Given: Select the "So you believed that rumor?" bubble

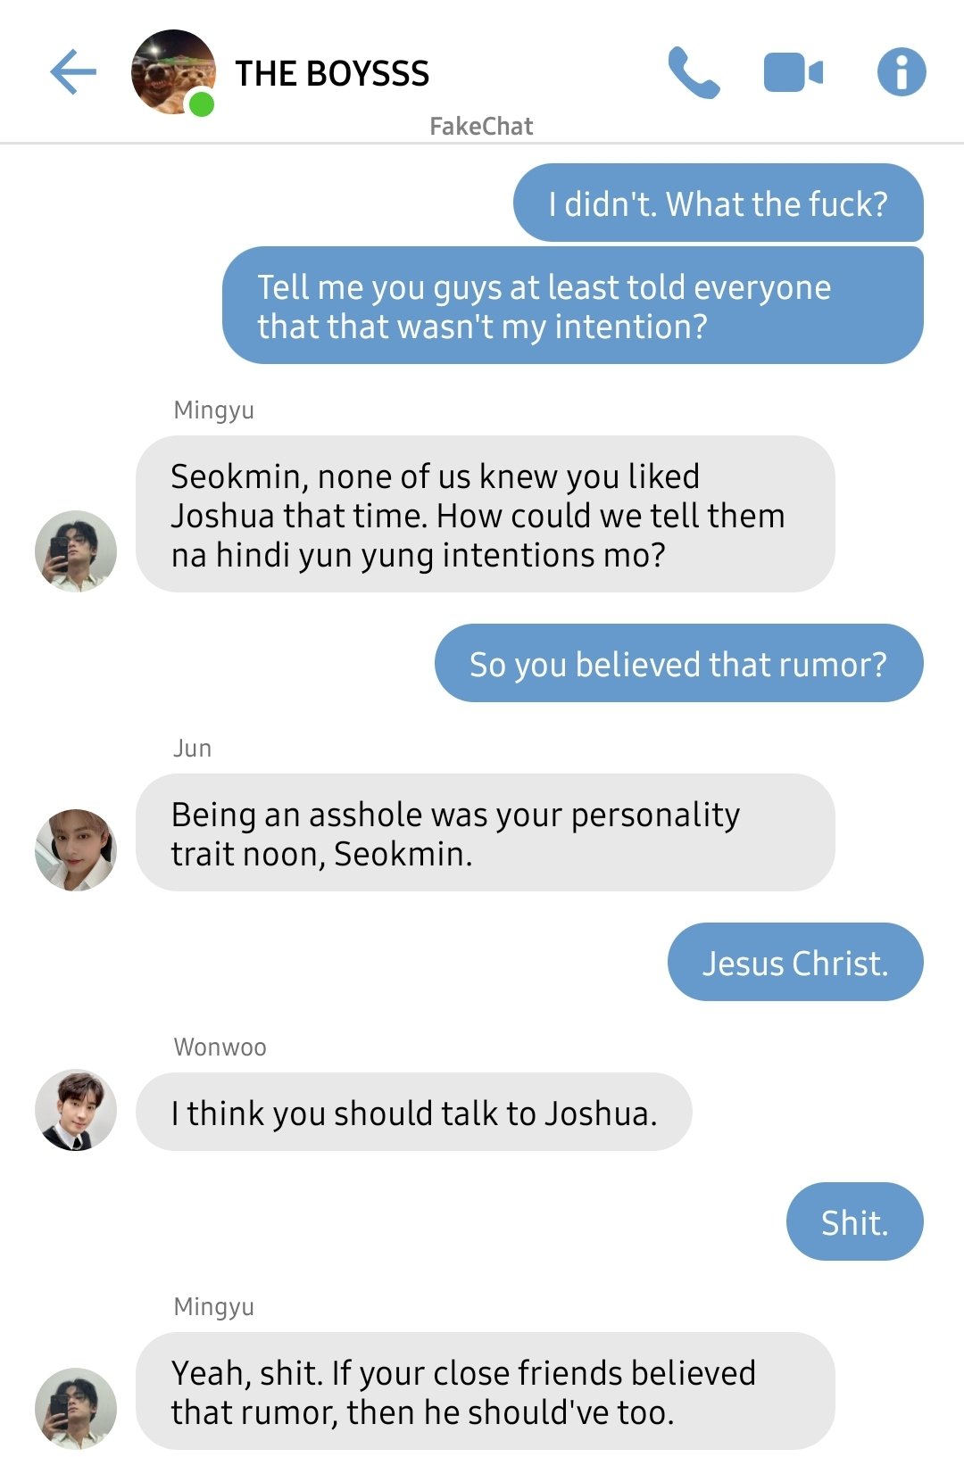Looking at the screenshot, I should pos(678,663).
